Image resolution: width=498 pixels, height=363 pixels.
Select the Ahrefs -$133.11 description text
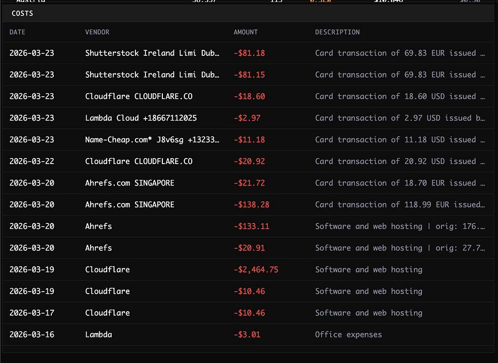pos(400,226)
